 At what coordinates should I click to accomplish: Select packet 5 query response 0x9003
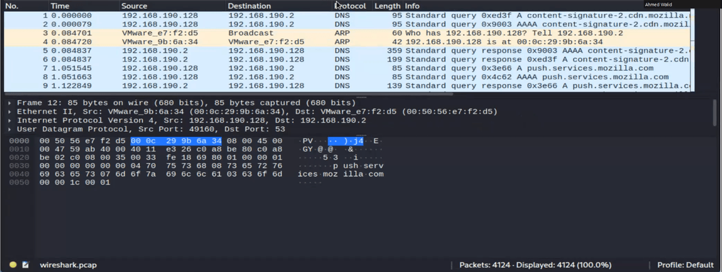348,51
